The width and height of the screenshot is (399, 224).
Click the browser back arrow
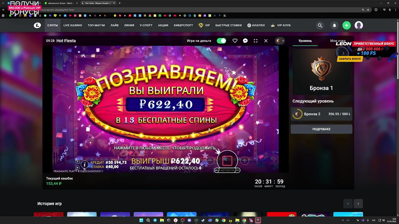[x=3, y=10]
